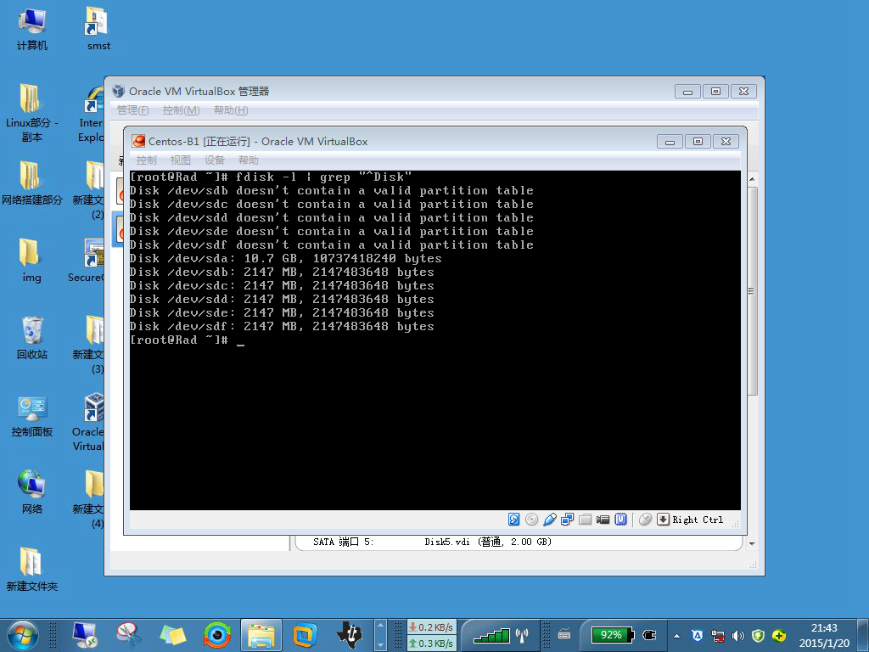Screen dimensions: 869x652
Task: Maximize the VirtualBox Manager window
Action: 715,92
